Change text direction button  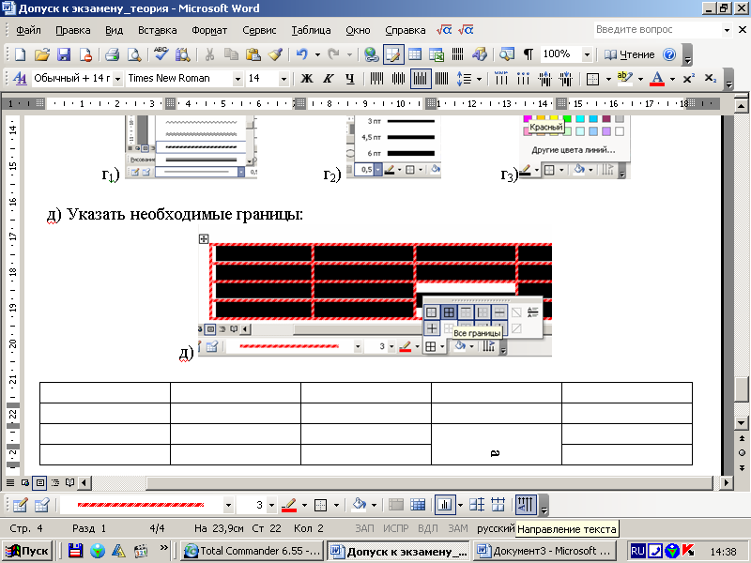pos(526,505)
